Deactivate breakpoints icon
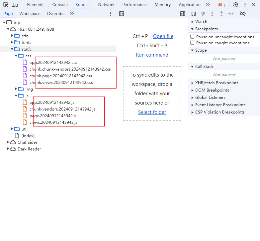The height and width of the screenshot is (241, 260). (x=243, y=14)
